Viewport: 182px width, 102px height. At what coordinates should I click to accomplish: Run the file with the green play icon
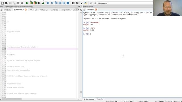point(27,3)
